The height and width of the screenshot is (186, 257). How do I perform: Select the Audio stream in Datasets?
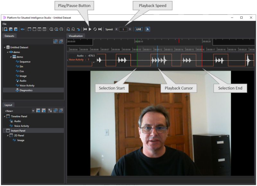23,81
